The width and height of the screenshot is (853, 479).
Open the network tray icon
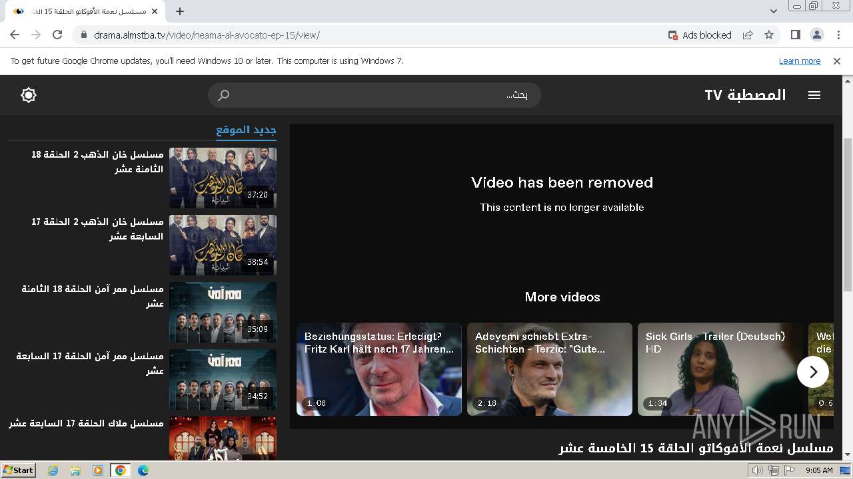coord(774,470)
